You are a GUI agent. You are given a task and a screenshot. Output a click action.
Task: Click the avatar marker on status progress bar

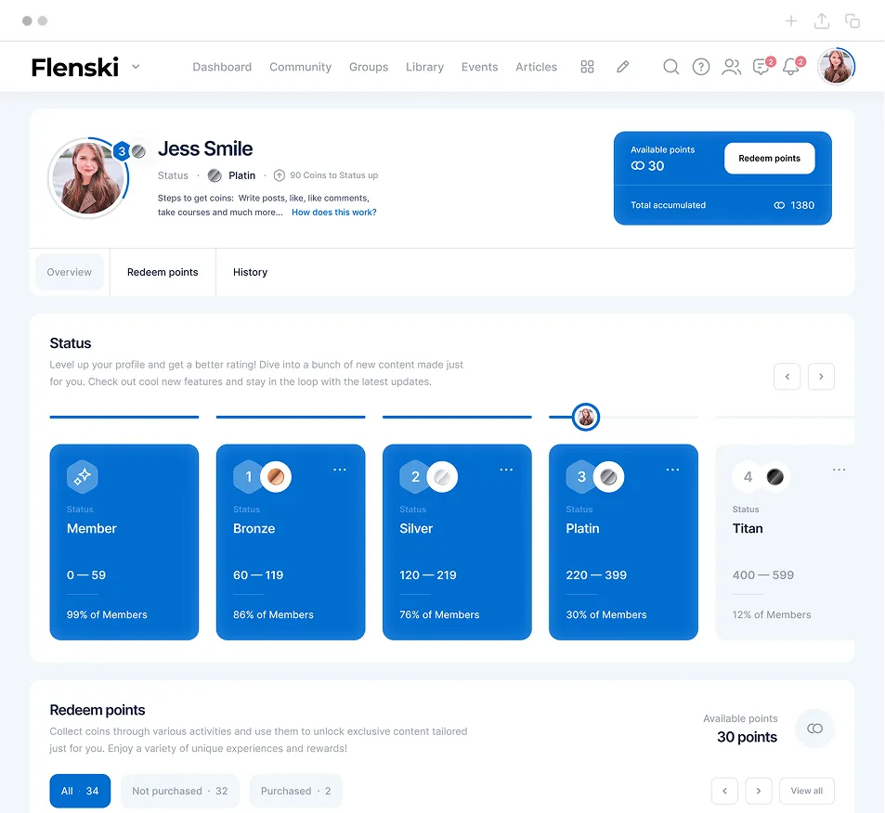tap(586, 418)
